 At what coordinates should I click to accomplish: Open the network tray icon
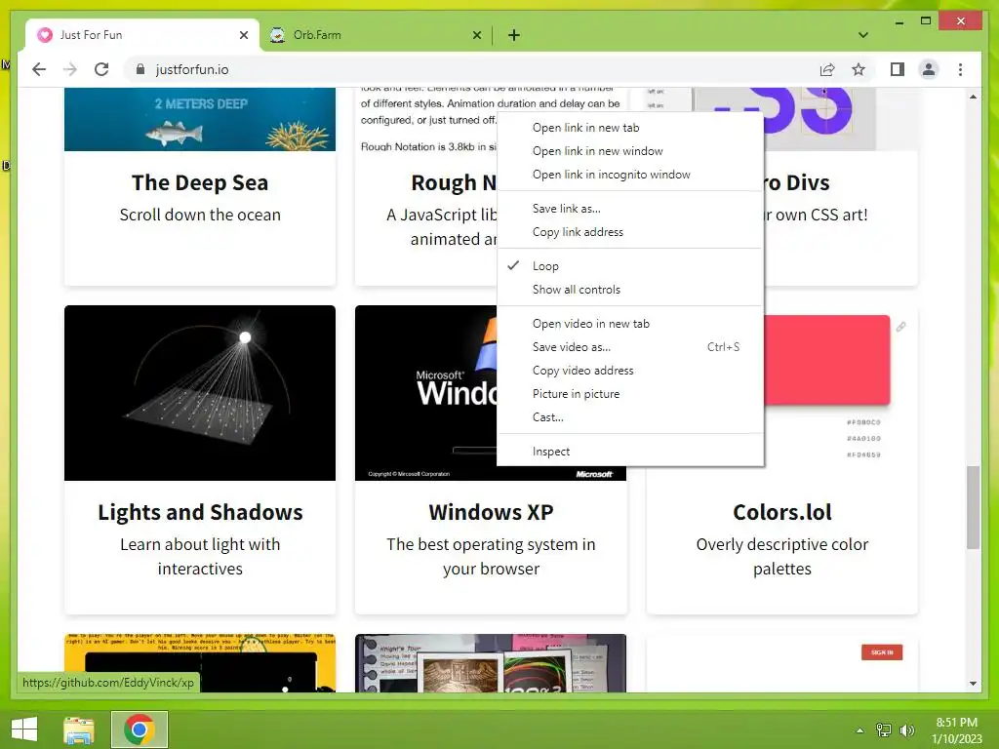point(884,729)
